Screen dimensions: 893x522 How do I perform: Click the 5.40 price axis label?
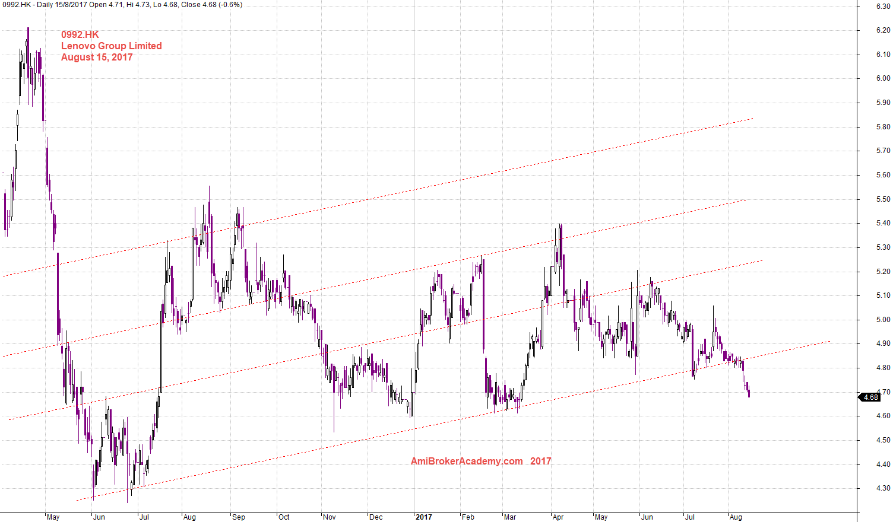click(x=883, y=223)
